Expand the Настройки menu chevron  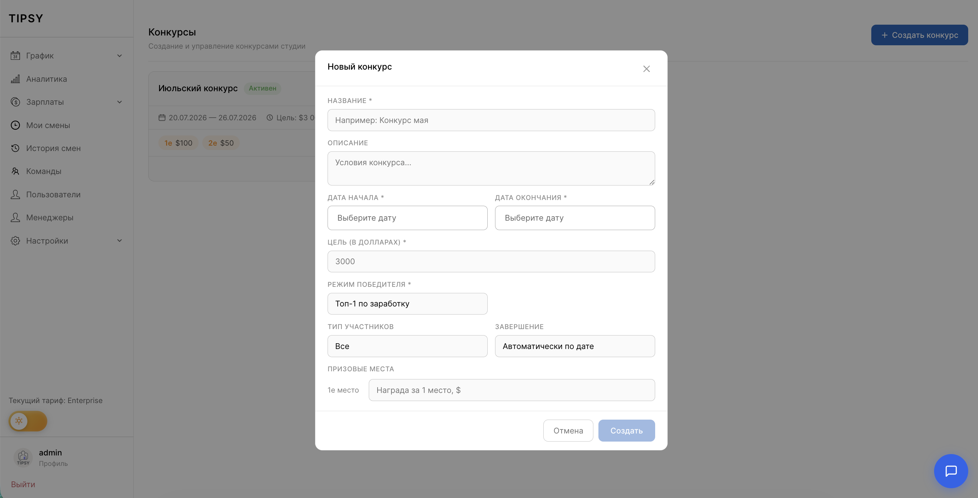pos(120,241)
